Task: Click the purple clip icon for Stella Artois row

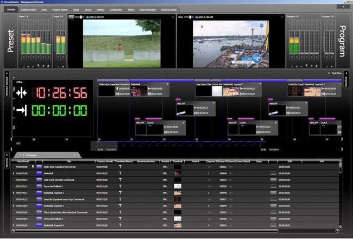Action: pyautogui.click(x=39, y=166)
